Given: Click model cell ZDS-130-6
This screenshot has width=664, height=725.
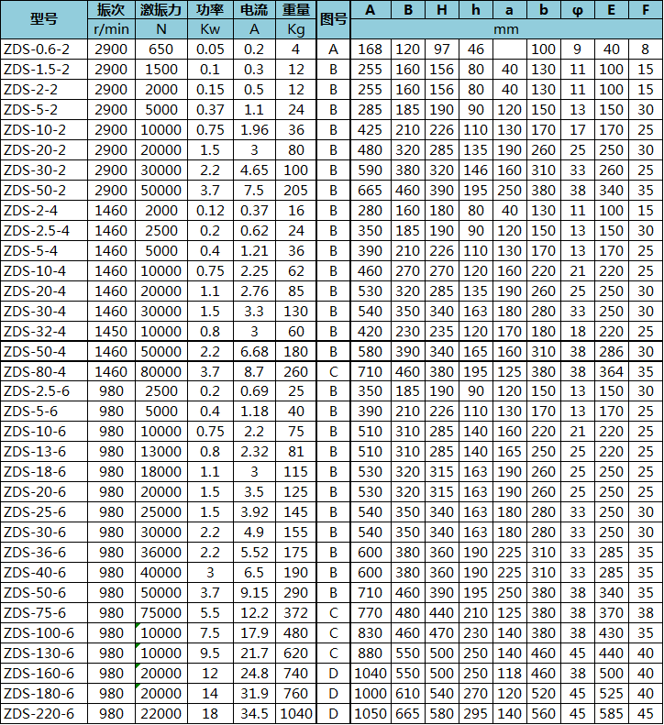Looking at the screenshot, I should (44, 654).
